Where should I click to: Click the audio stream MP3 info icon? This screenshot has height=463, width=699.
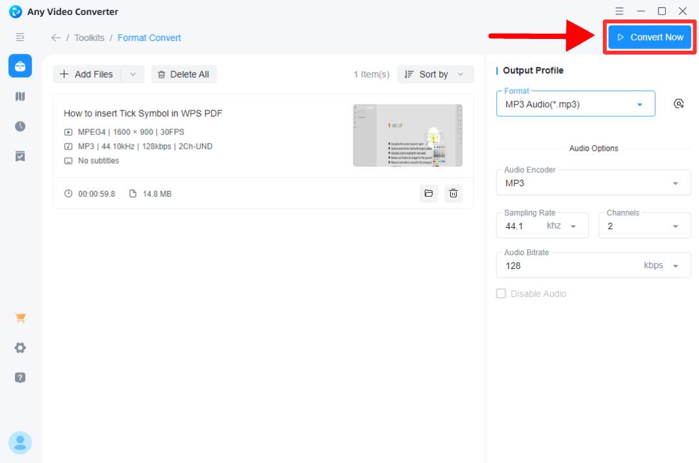point(68,147)
